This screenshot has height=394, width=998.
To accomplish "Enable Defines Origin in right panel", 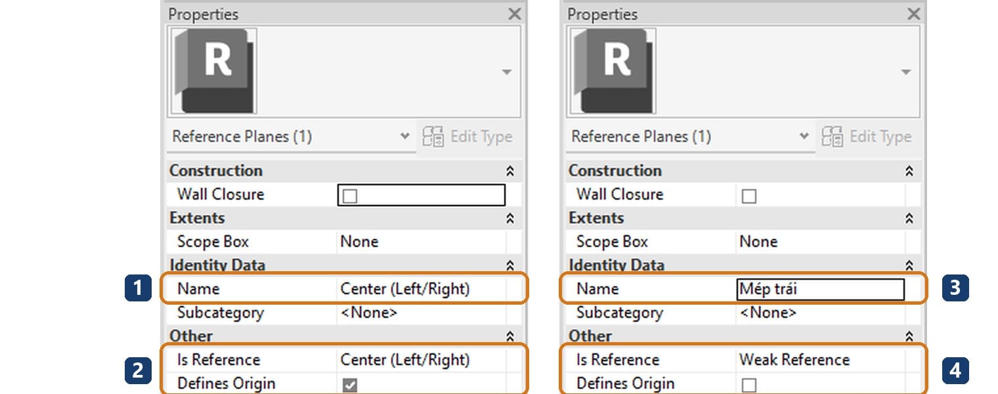I will pyautogui.click(x=748, y=385).
